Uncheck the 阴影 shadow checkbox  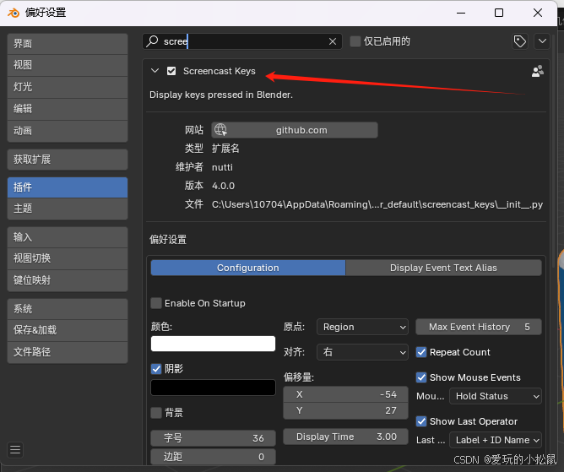click(x=156, y=369)
